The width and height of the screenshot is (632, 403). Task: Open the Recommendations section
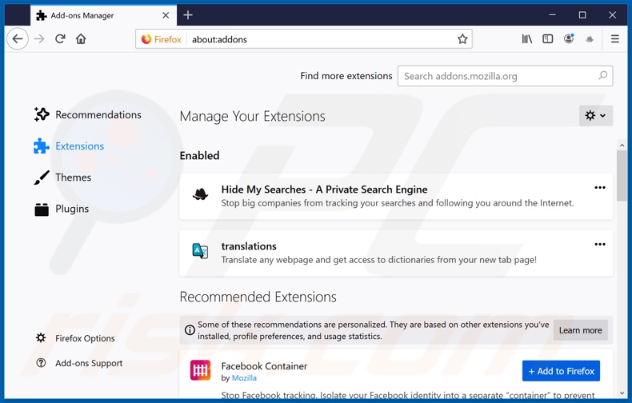(x=87, y=114)
